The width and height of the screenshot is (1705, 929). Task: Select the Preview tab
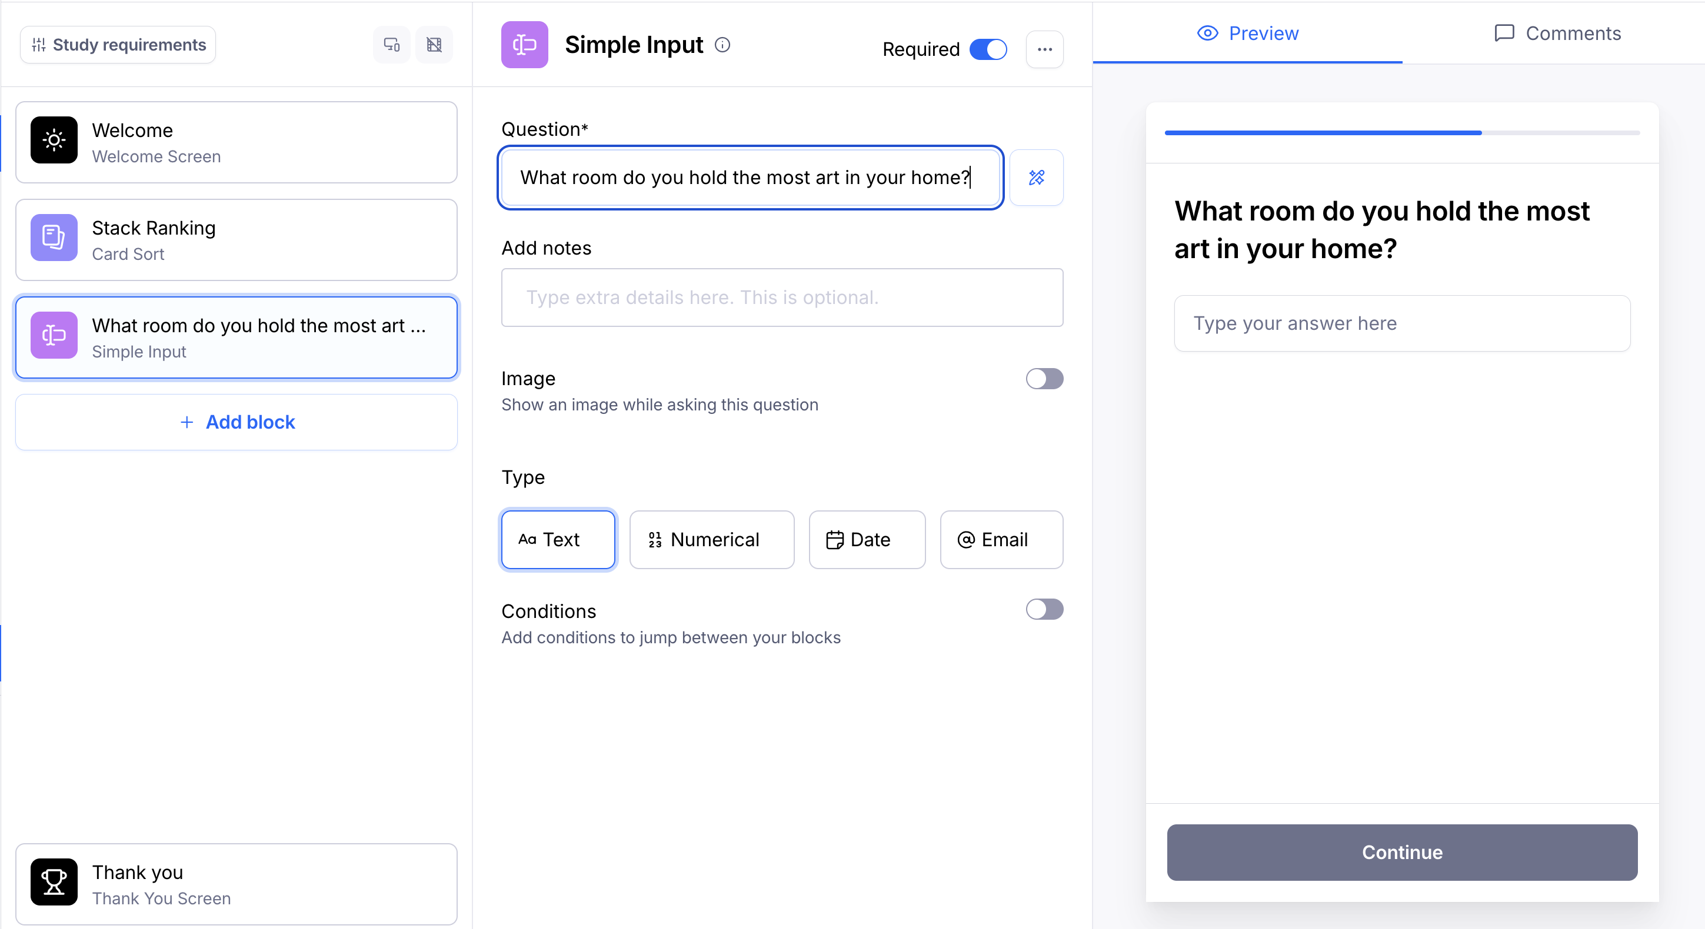1248,34
